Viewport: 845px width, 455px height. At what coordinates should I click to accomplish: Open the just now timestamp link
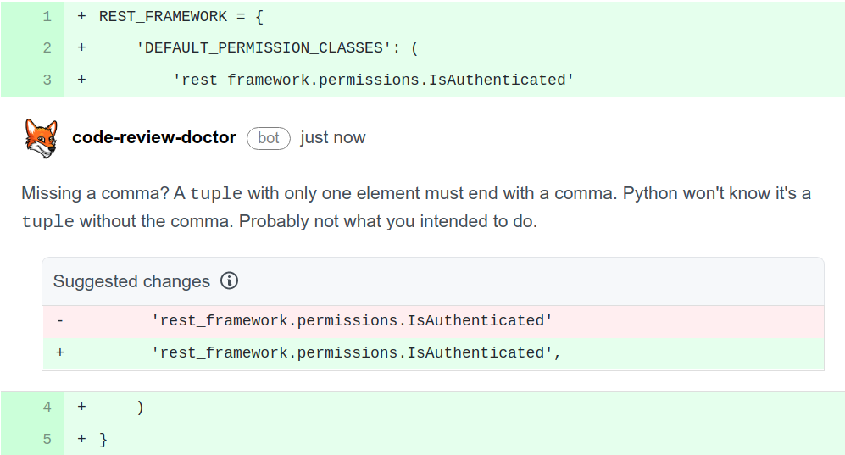pyautogui.click(x=332, y=138)
